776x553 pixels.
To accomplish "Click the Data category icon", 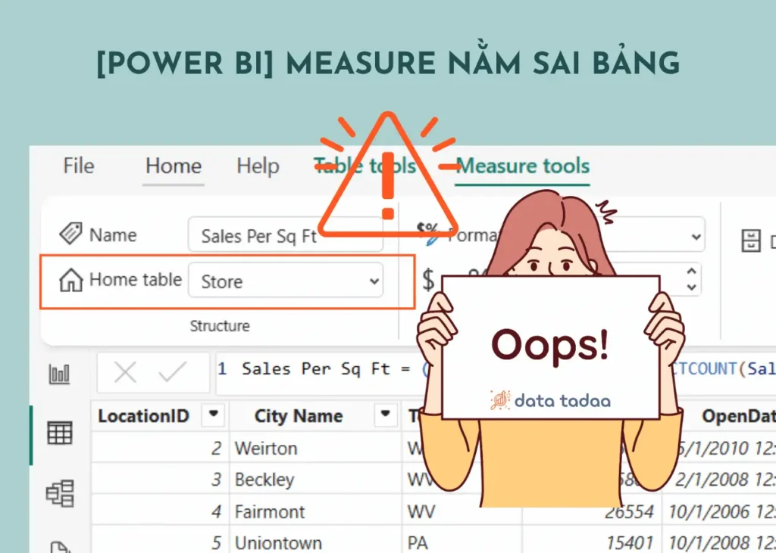I will (x=751, y=241).
